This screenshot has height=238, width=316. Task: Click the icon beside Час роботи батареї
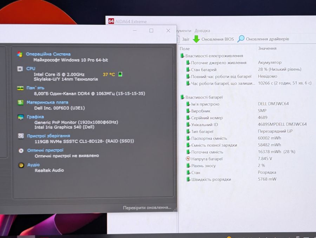point(188,83)
